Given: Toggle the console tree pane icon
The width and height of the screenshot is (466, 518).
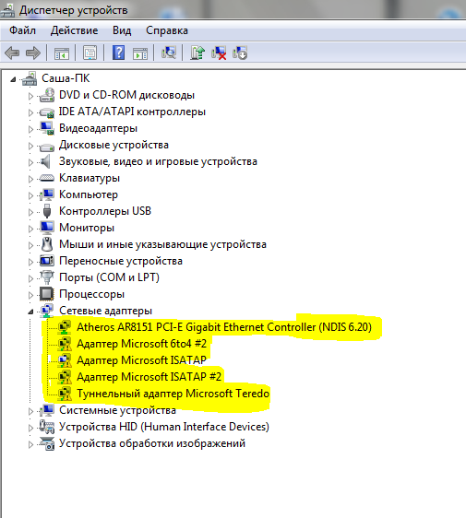Looking at the screenshot, I should pyautogui.click(x=62, y=53).
